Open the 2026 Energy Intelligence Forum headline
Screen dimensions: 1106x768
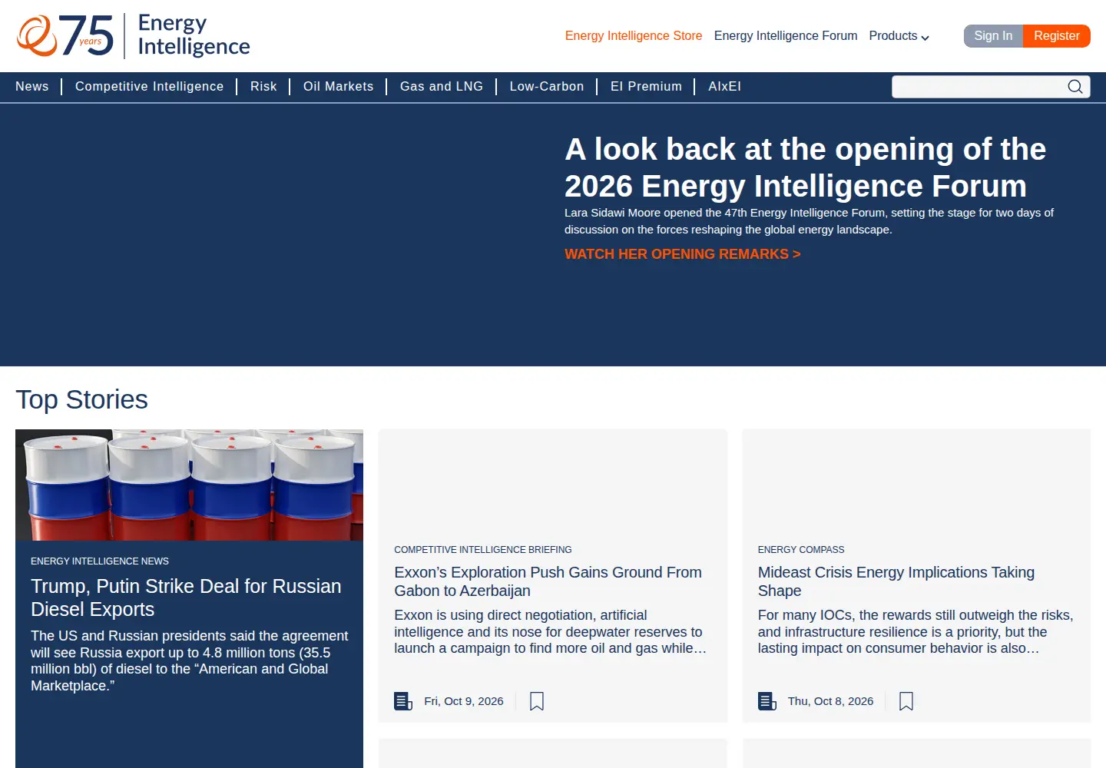(x=805, y=167)
